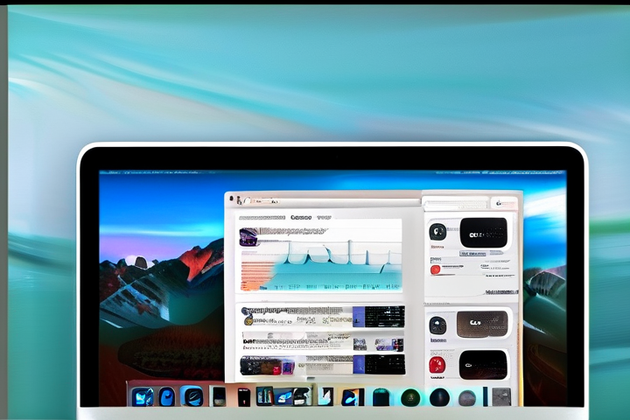Open the black thumbnail in the top right card
Screen dimensions: 630x420
[x=483, y=233]
